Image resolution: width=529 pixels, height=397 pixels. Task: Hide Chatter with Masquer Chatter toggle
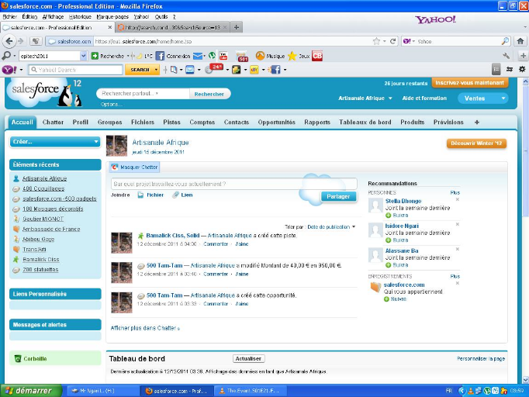pyautogui.click(x=137, y=167)
